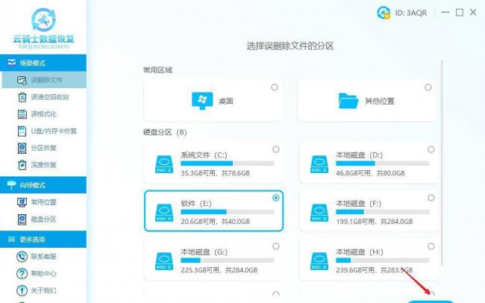Click the 分区恢复 disk icon
The image size is (485, 303).
(22, 149)
